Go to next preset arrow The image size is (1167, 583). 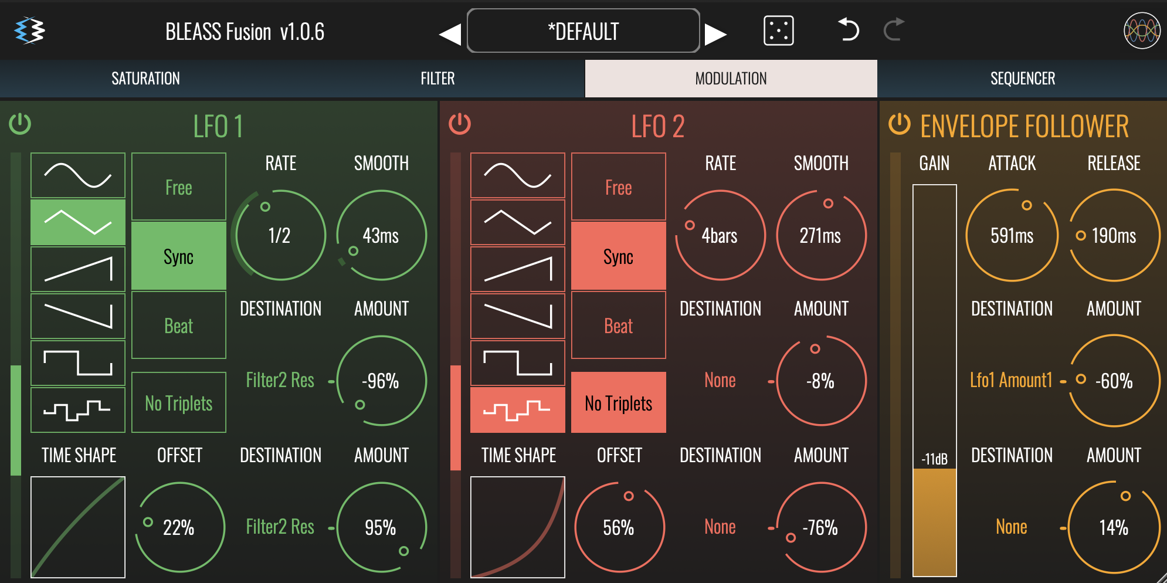(x=715, y=34)
